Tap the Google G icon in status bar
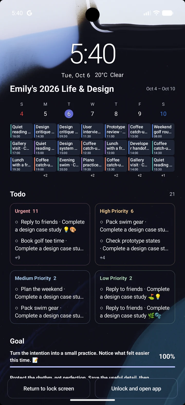 30,13
